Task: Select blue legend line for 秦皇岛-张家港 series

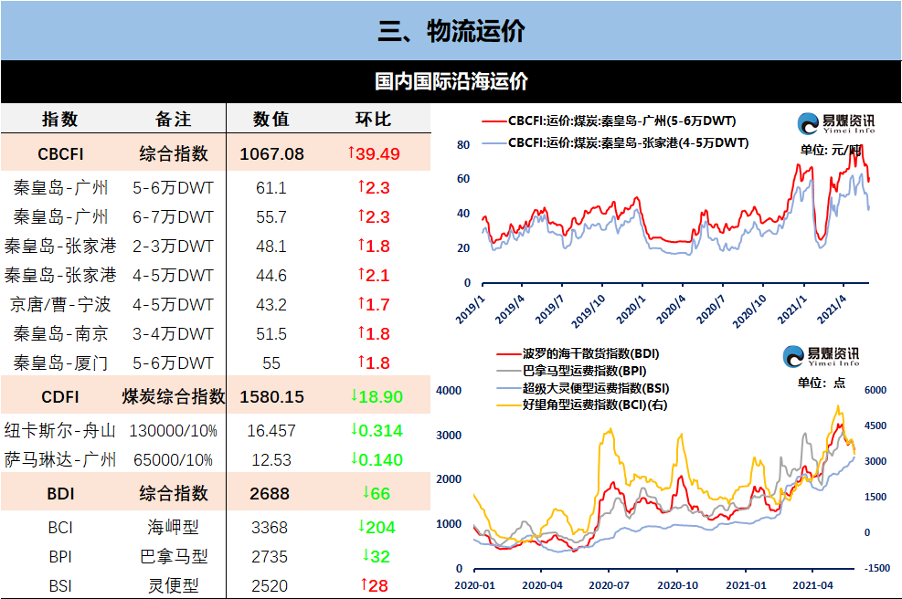Action: (493, 143)
